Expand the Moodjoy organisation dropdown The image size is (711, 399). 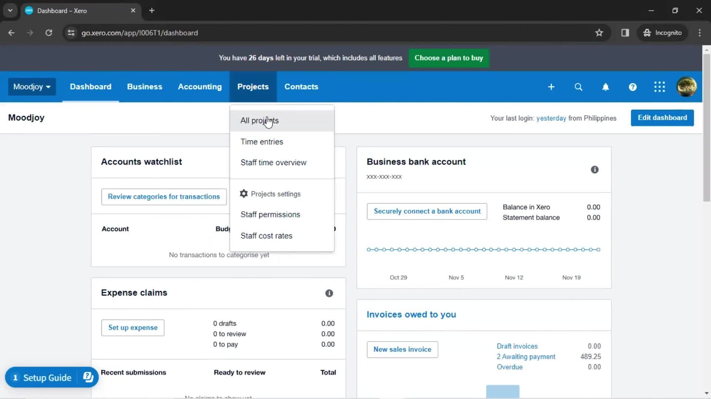click(32, 87)
